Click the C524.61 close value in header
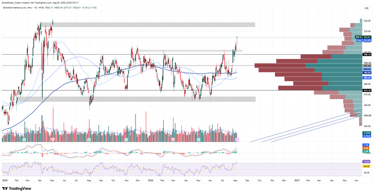Image resolution: width=374 pixels, height=194 pixels. pyautogui.click(x=77, y=7)
